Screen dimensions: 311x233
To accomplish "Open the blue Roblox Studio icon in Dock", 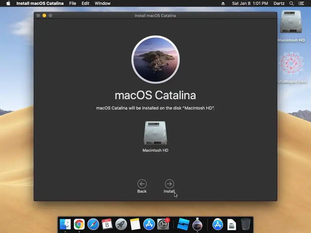I will (183, 224).
